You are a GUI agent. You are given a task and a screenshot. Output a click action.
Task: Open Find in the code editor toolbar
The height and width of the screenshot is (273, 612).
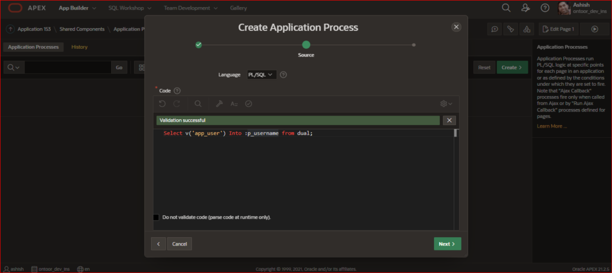[x=198, y=104]
